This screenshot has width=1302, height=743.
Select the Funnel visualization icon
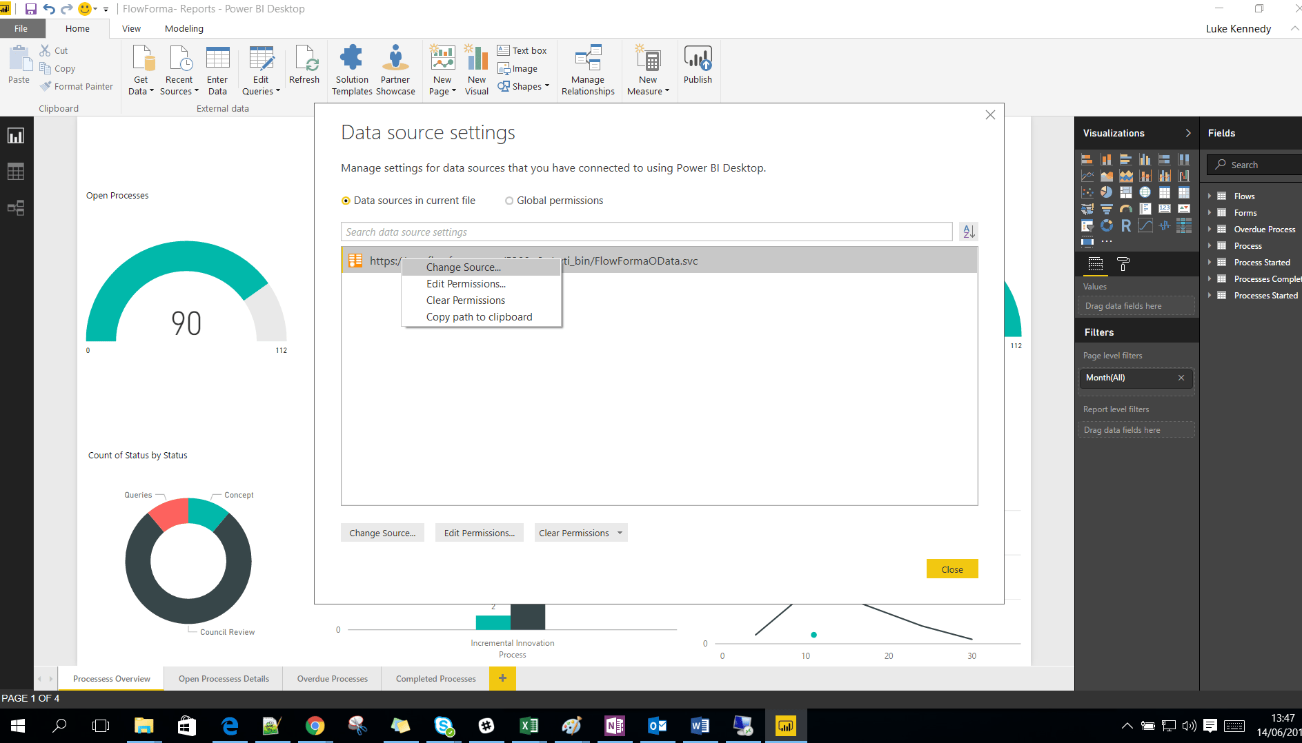coord(1107,209)
